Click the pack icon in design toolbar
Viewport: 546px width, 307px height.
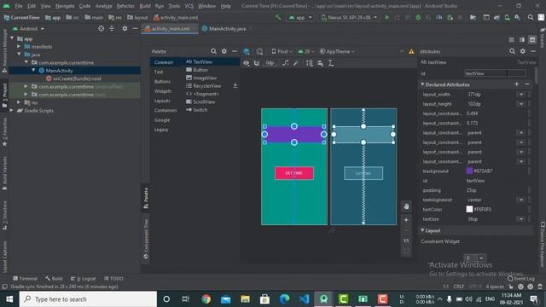point(309,63)
